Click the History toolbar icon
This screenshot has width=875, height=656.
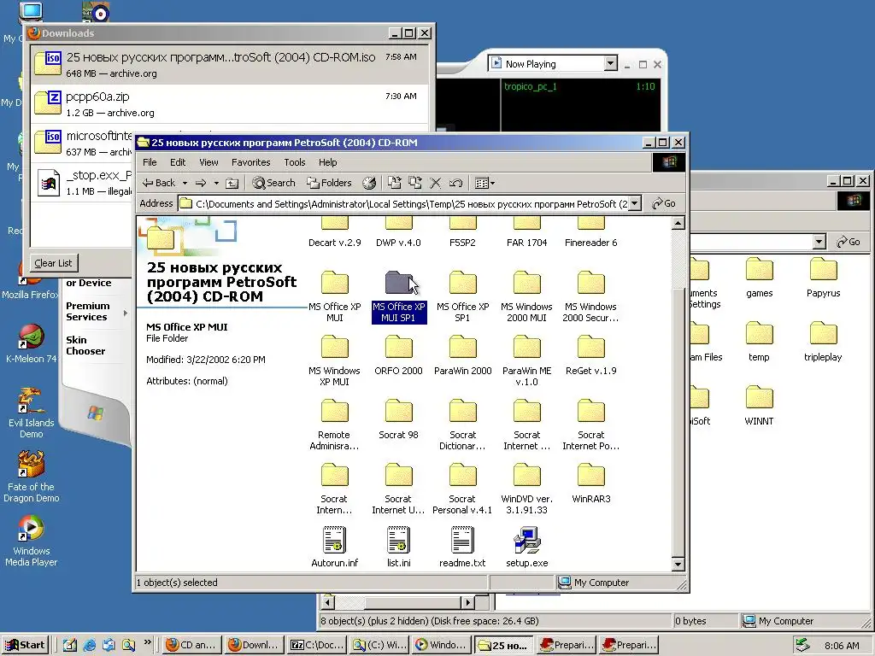pyautogui.click(x=369, y=183)
